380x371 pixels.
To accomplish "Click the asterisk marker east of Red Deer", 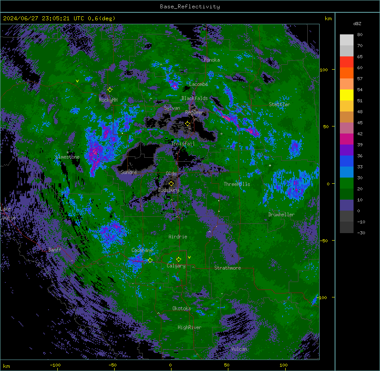I will 221,134.
